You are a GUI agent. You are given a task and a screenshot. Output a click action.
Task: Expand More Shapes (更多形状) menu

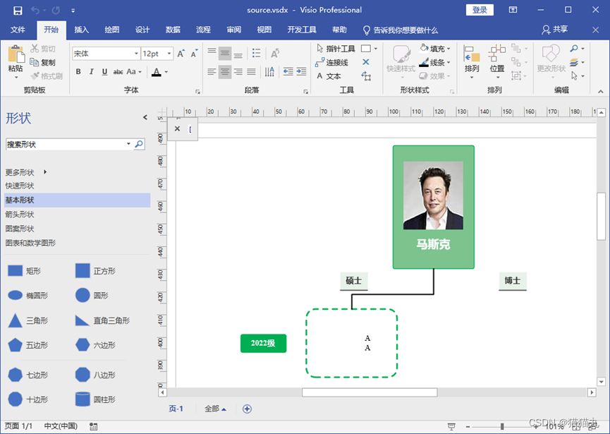tap(26, 172)
